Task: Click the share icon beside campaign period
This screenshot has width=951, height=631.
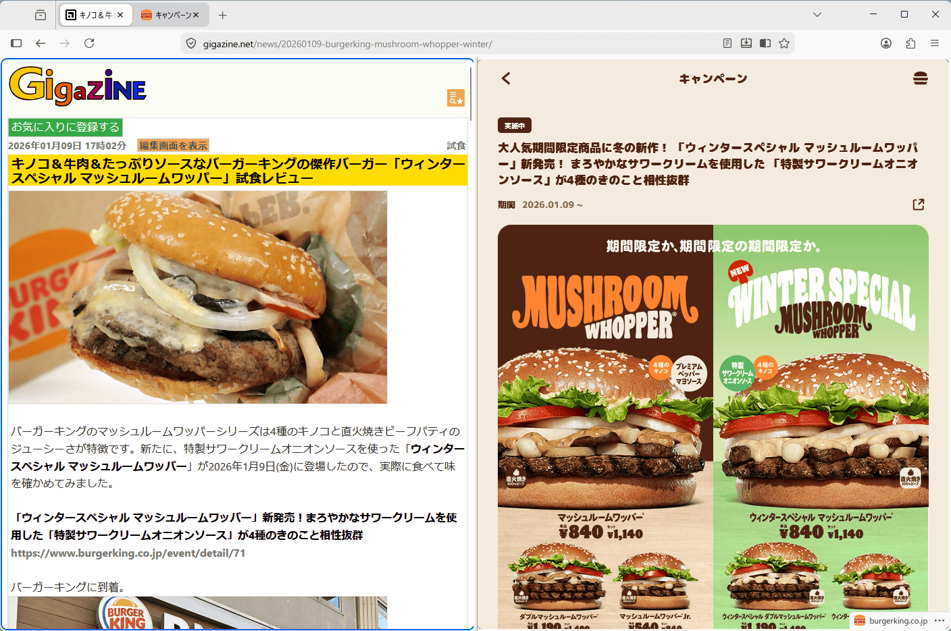Action: (918, 204)
